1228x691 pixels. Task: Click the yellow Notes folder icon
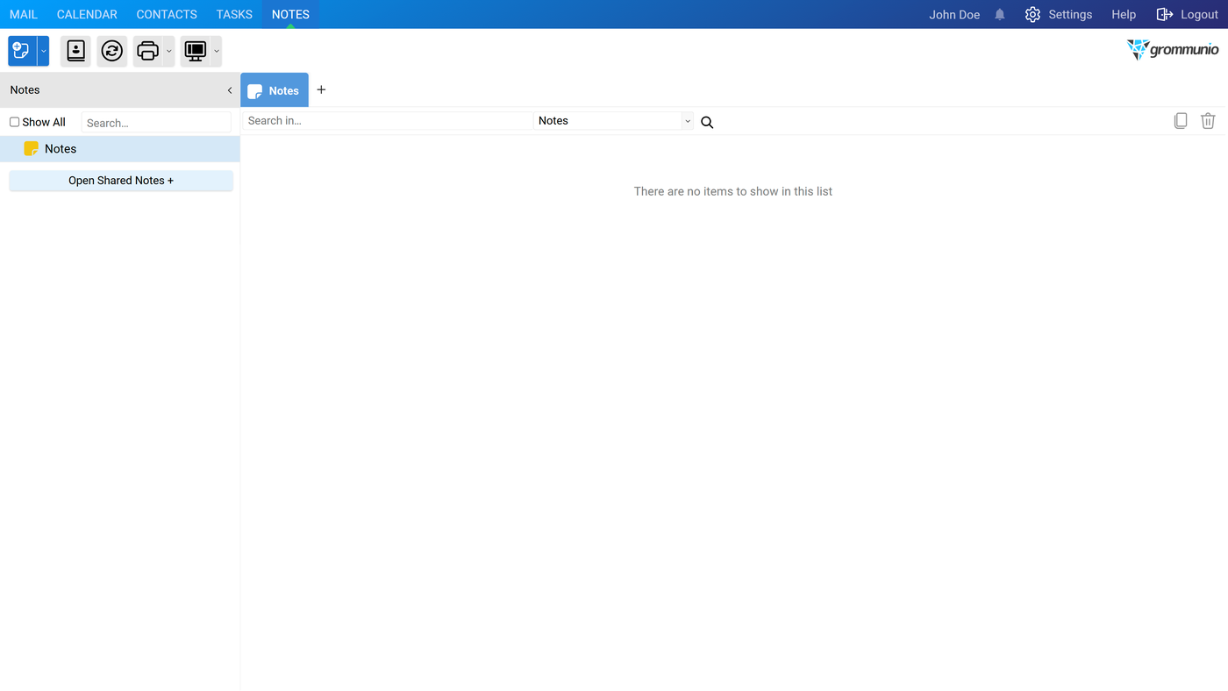tap(31, 149)
